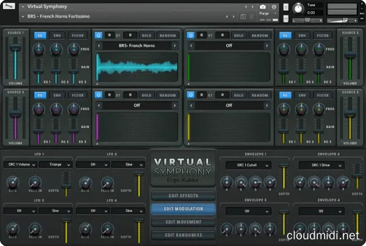Enable SOLO for Source 4
The image size is (366, 246).
pos(239,95)
